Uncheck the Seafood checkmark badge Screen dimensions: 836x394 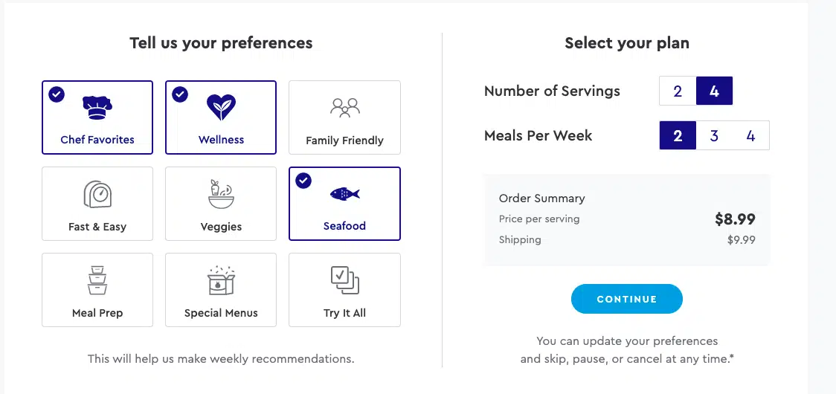click(x=303, y=181)
